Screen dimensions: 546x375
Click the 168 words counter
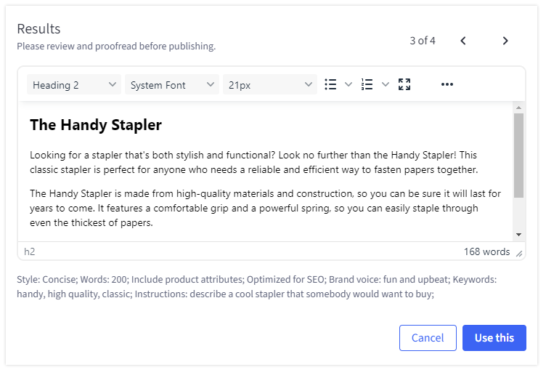(x=486, y=252)
